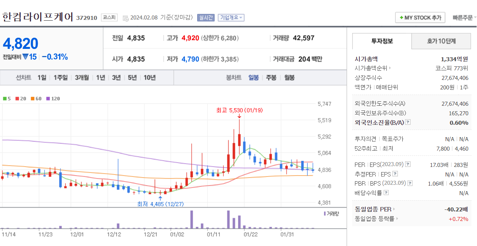
Task: Click the 고가 value 4,920
Action: [x=190, y=38]
